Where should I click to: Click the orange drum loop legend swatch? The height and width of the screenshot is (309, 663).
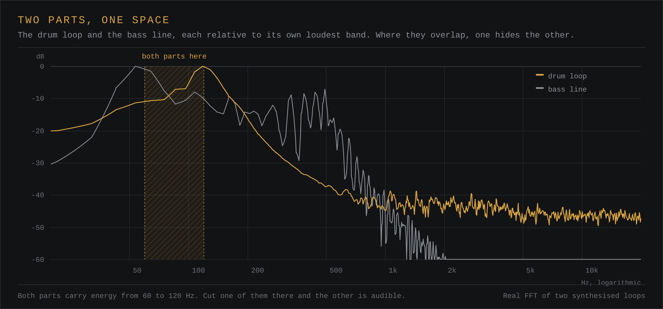(x=540, y=75)
